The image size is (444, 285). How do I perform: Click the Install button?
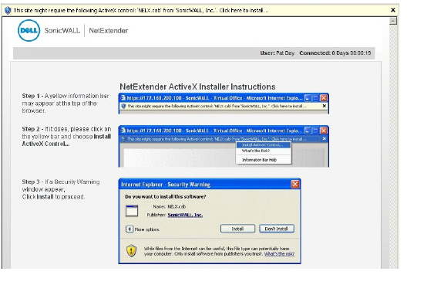[x=237, y=229]
